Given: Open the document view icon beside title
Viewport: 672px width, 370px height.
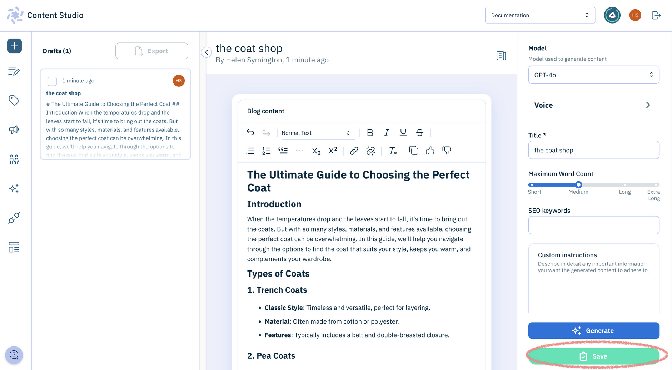Looking at the screenshot, I should [501, 56].
